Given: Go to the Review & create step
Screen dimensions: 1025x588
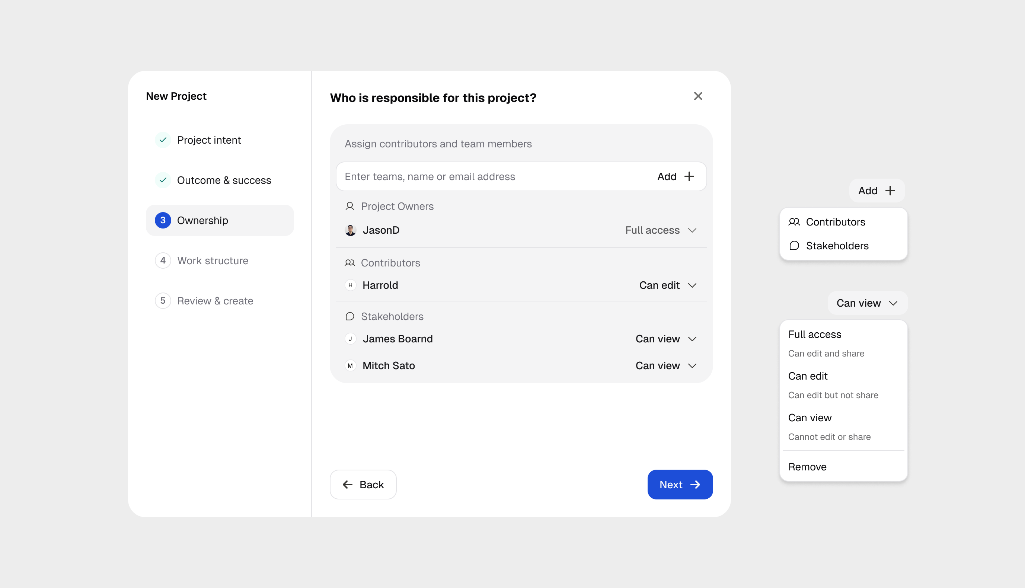Looking at the screenshot, I should coord(220,300).
